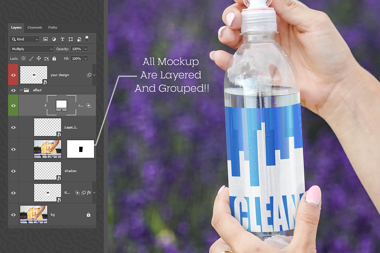Switch to the Paths tab
The width and height of the screenshot is (380, 253).
[x=53, y=28]
